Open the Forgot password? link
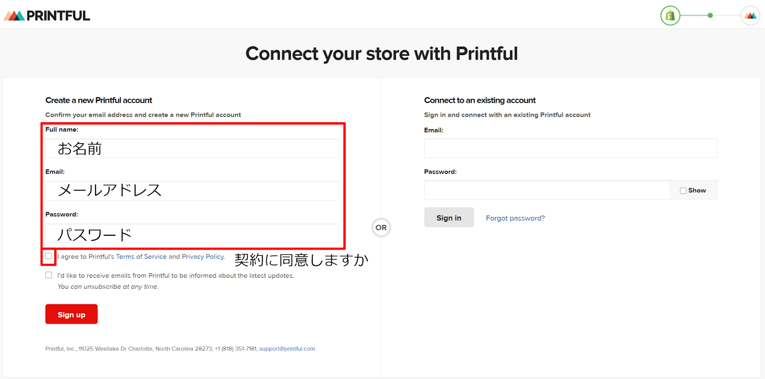This screenshot has height=379, width=765. (515, 218)
